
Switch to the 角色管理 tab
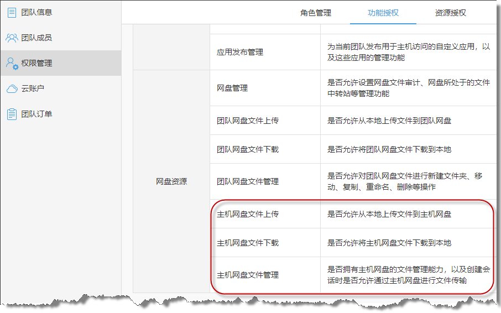tap(316, 13)
